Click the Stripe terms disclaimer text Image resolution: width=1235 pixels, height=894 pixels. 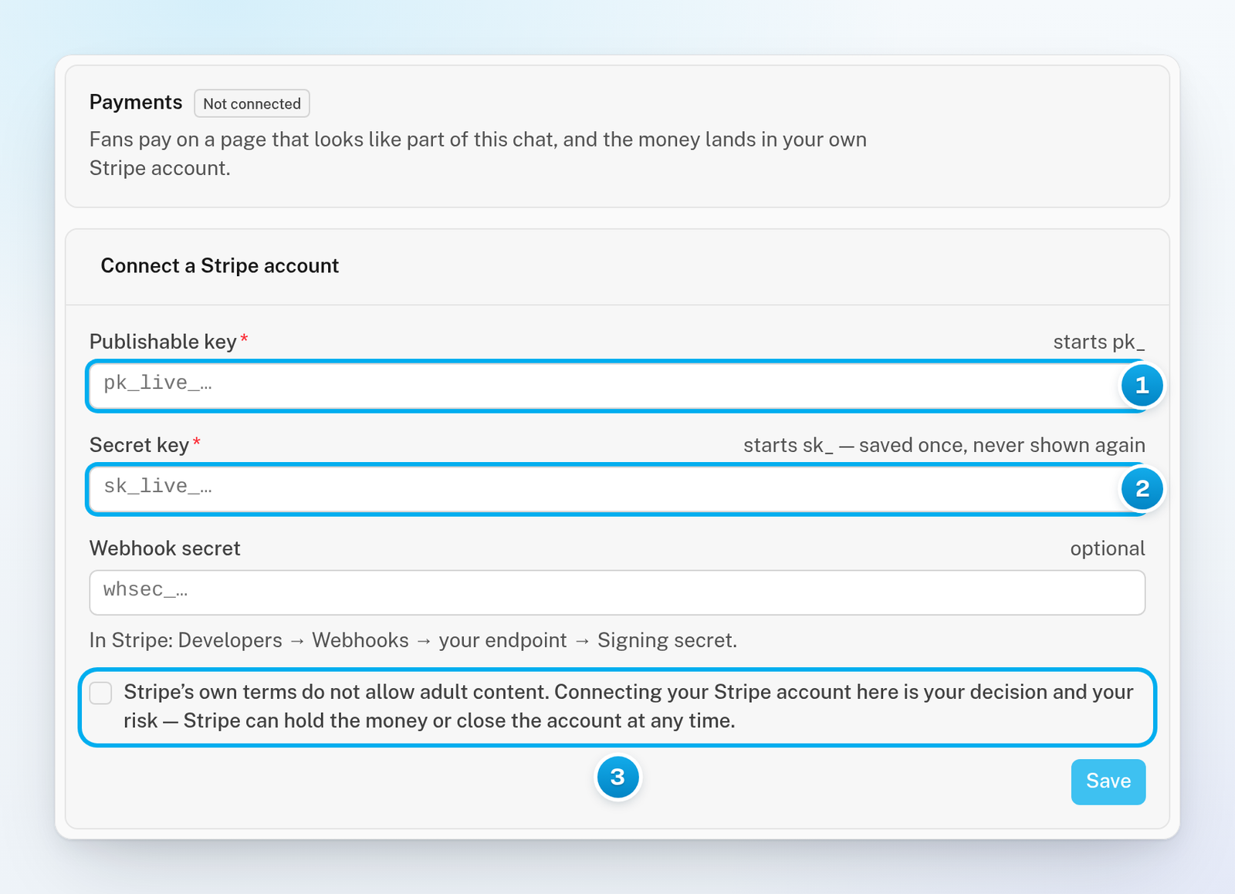coord(628,707)
